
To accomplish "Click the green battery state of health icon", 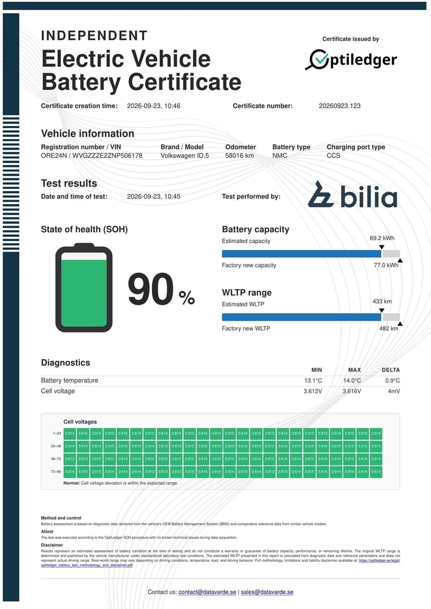I will point(84,288).
